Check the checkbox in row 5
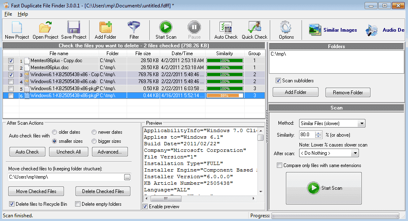The image size is (408, 221). tap(11, 89)
